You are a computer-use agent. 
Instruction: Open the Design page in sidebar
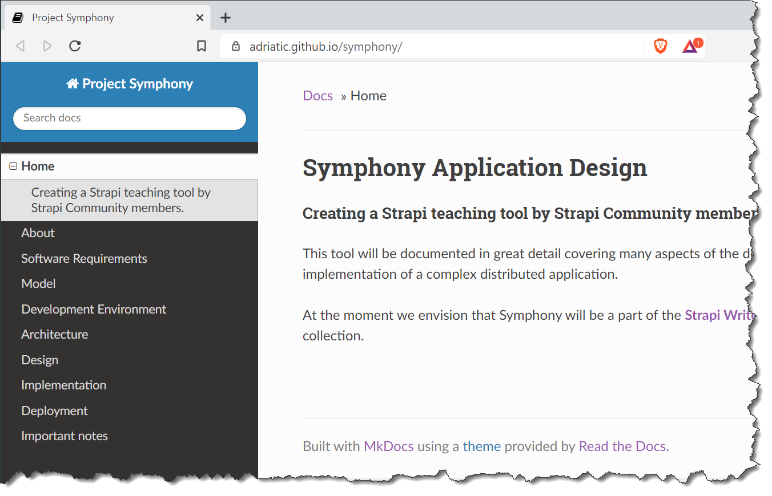tap(39, 360)
